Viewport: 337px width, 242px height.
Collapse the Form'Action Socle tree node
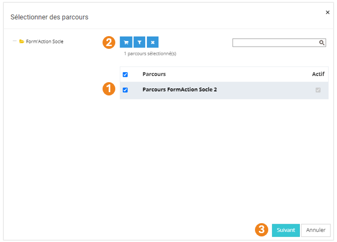click(x=14, y=42)
